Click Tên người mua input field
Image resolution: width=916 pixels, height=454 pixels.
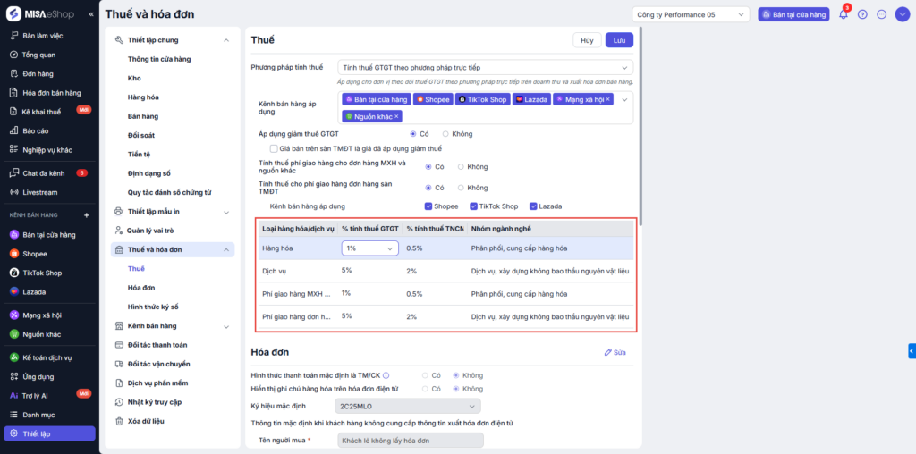(411, 440)
